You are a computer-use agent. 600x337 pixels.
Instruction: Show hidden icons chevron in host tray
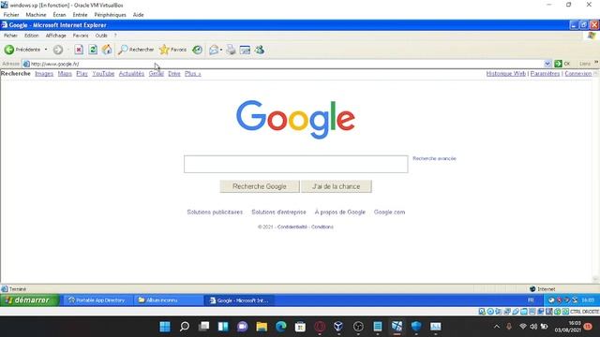(496, 327)
